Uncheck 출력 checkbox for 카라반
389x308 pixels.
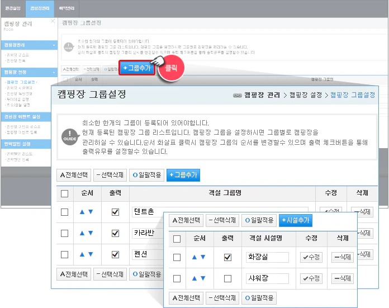point(115,233)
